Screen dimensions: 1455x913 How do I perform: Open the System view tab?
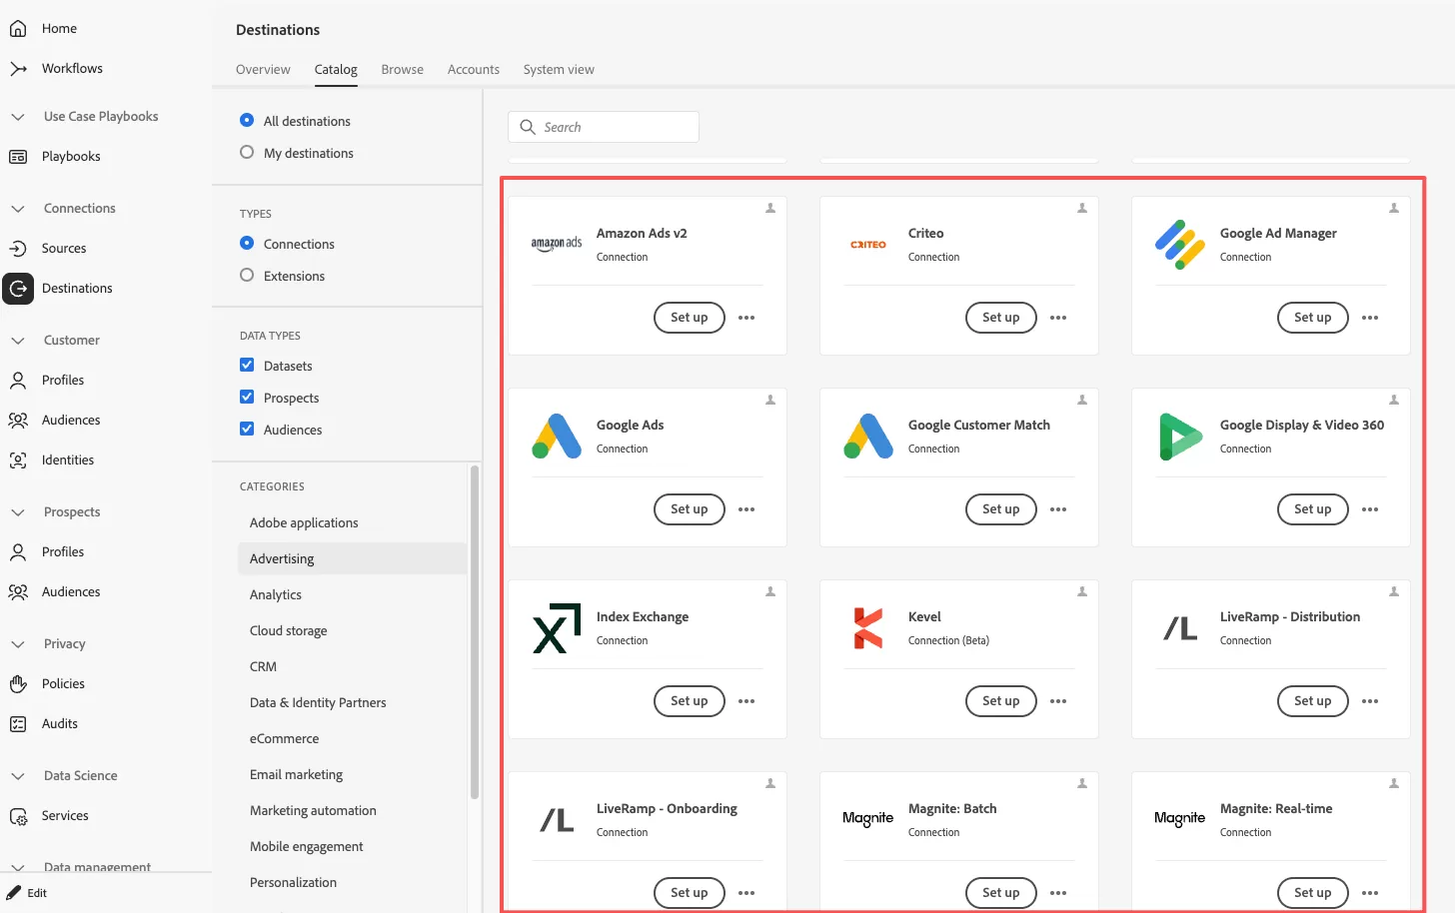[x=559, y=70]
